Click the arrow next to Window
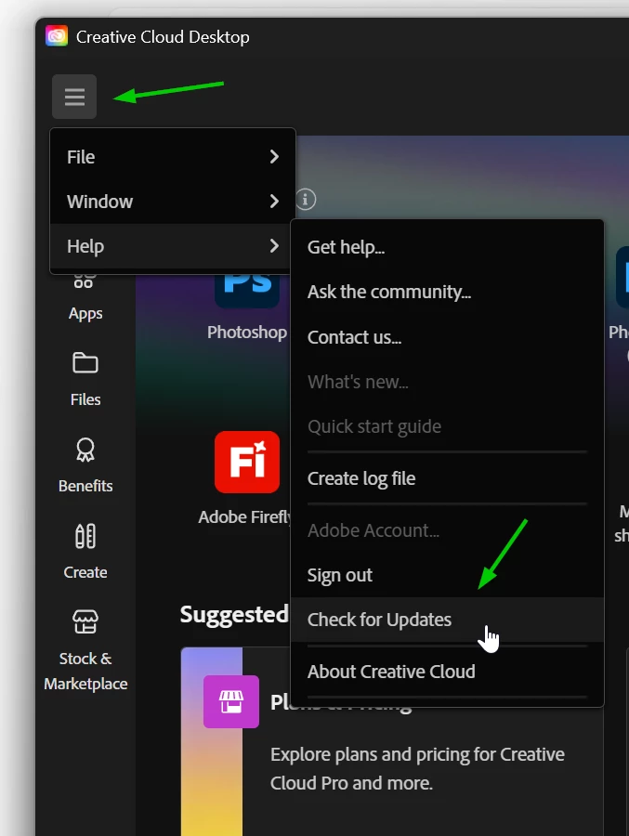The height and width of the screenshot is (836, 629). click(274, 202)
